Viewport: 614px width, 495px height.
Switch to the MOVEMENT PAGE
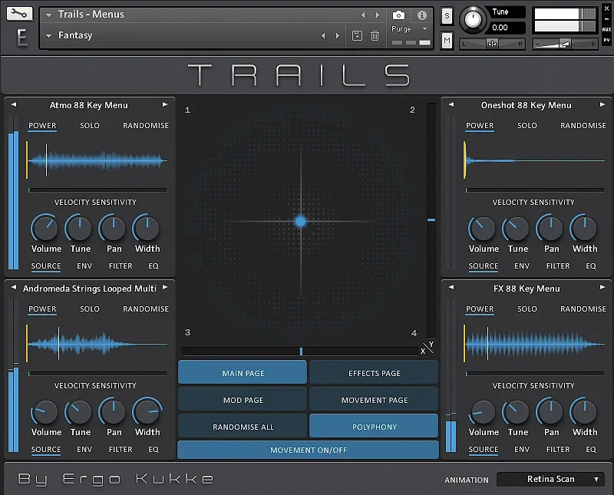tap(374, 399)
